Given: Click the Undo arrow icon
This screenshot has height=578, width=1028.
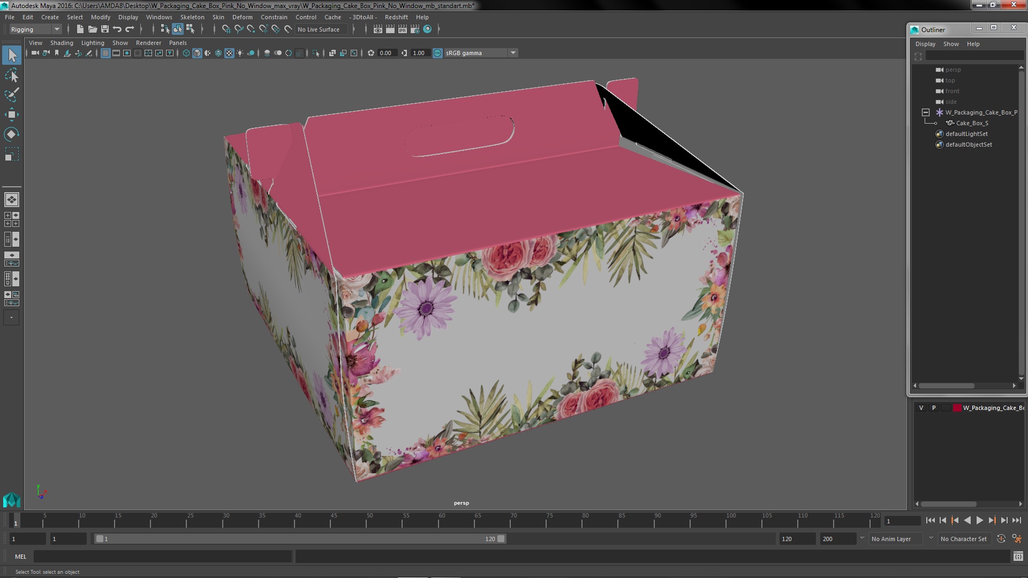Looking at the screenshot, I should tap(117, 29).
